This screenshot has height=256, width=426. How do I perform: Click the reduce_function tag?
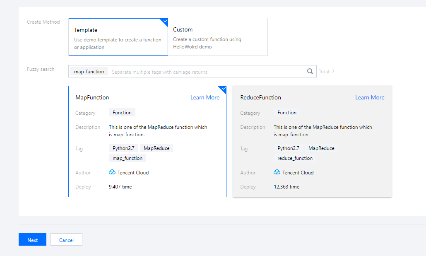pos(295,158)
